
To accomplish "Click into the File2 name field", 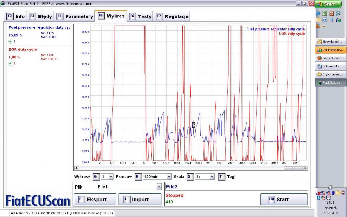I will (237, 187).
